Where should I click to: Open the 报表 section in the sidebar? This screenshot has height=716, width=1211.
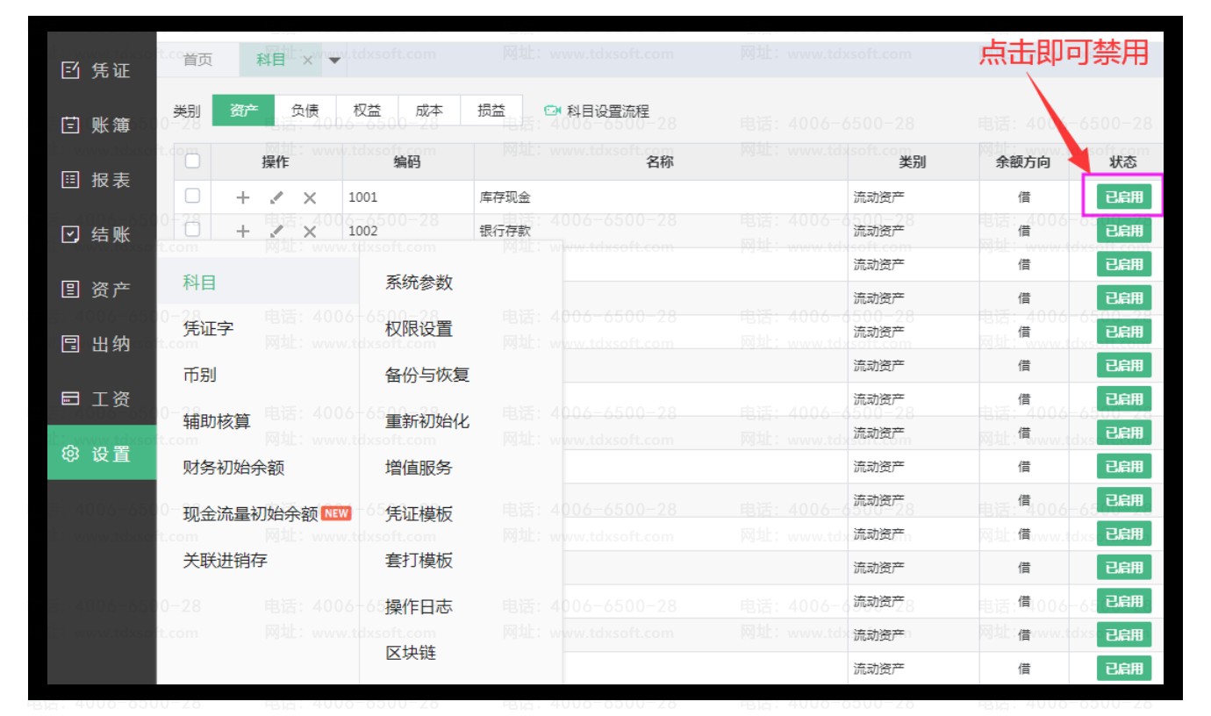(x=98, y=180)
